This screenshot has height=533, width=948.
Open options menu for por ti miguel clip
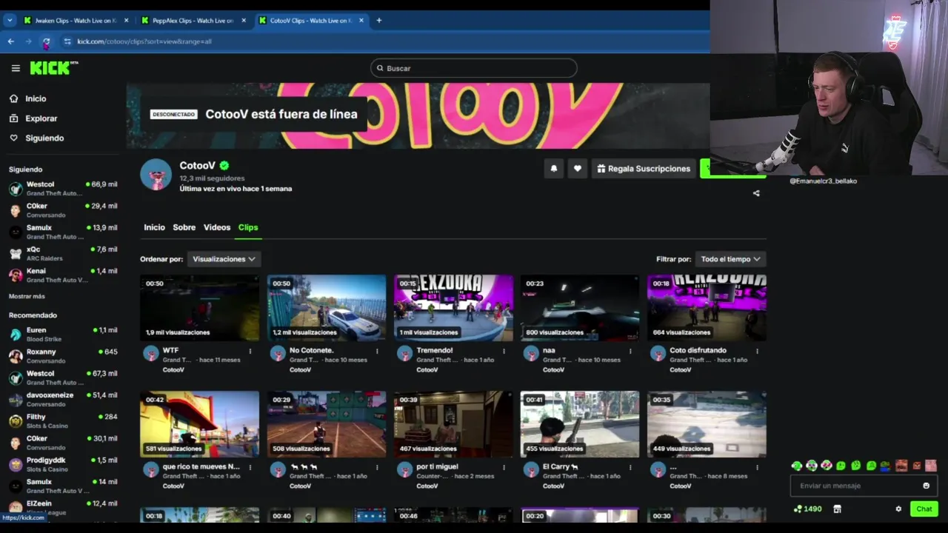504,467
